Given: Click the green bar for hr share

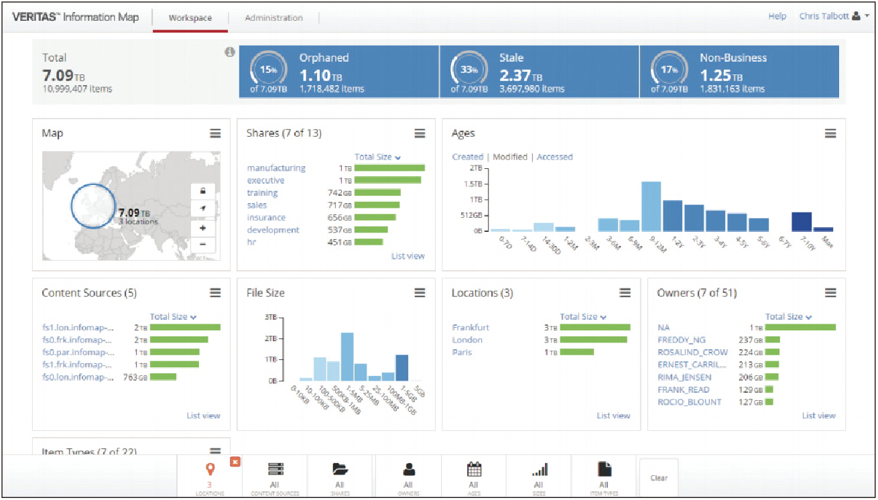Looking at the screenshot, I should pos(369,243).
